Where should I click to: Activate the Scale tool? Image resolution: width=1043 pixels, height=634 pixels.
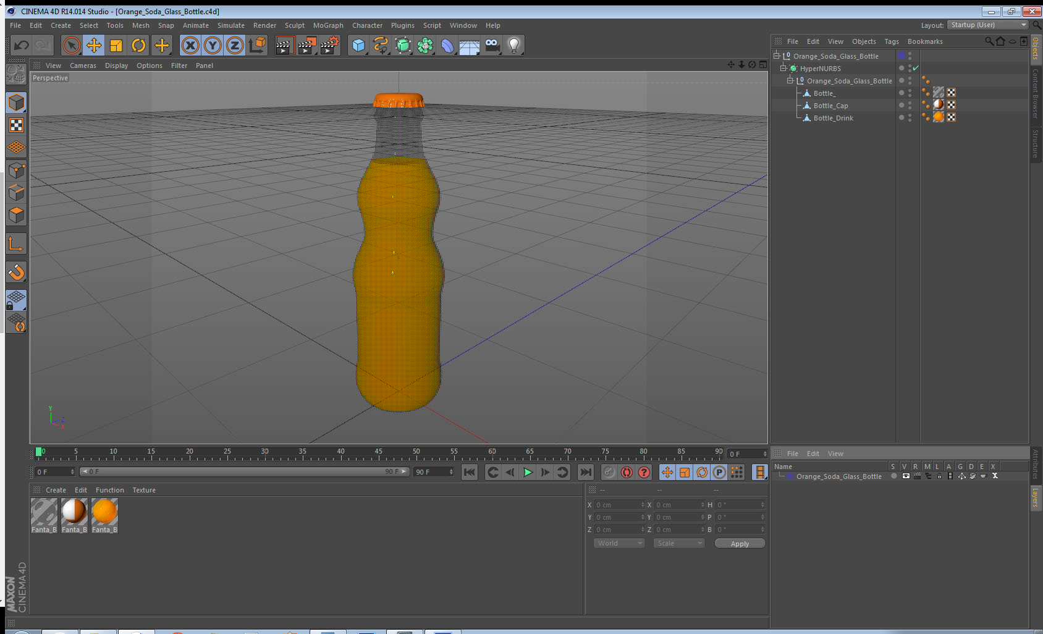pyautogui.click(x=116, y=45)
